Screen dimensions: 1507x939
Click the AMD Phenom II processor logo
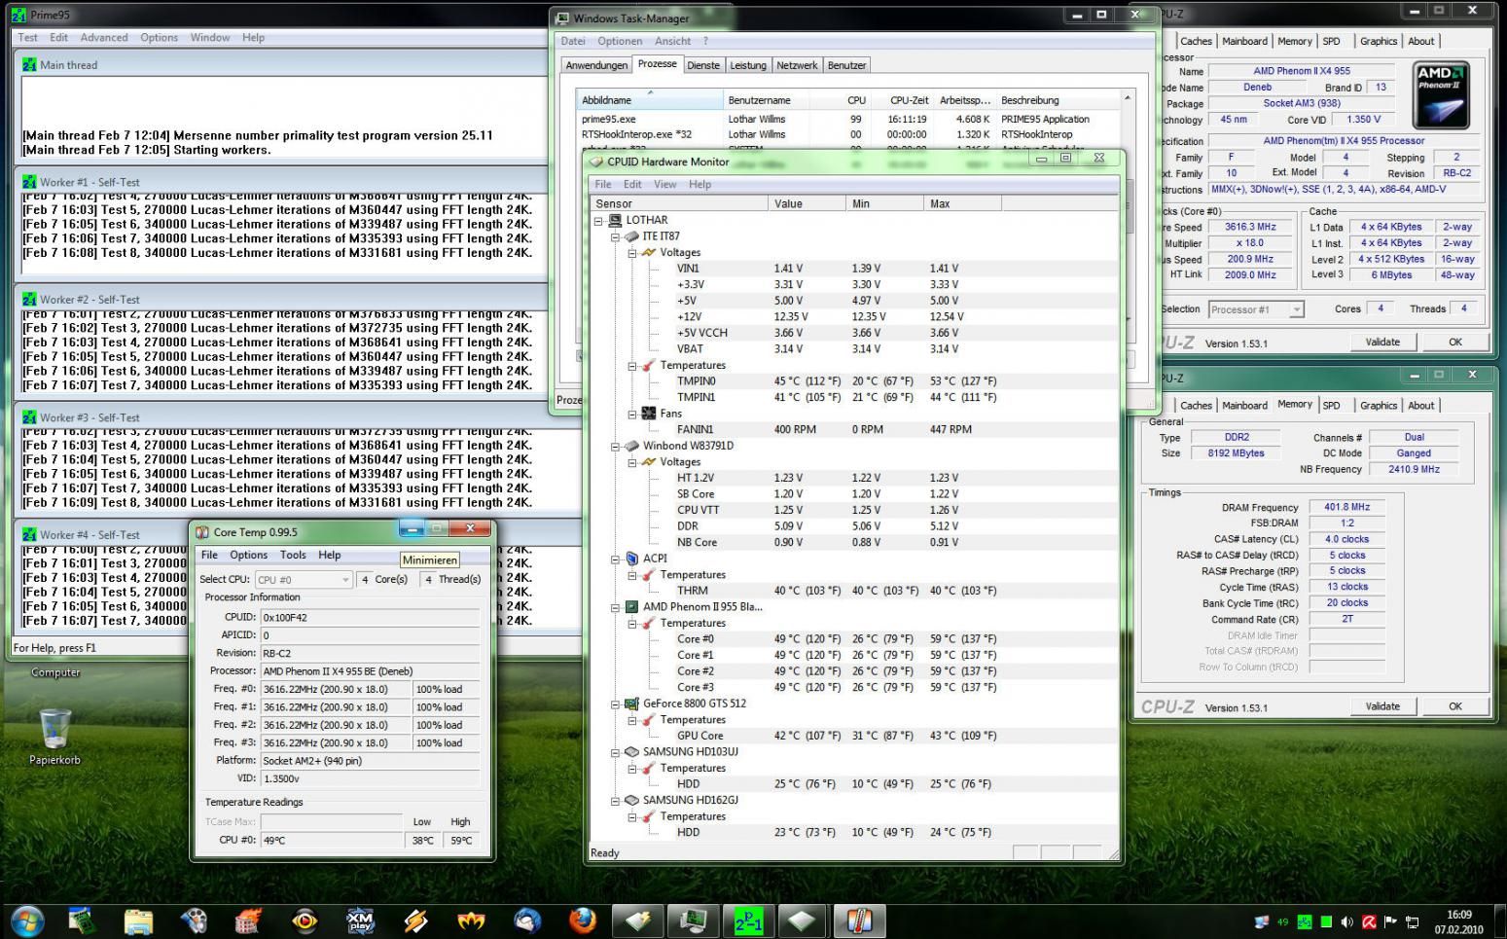(x=1441, y=95)
